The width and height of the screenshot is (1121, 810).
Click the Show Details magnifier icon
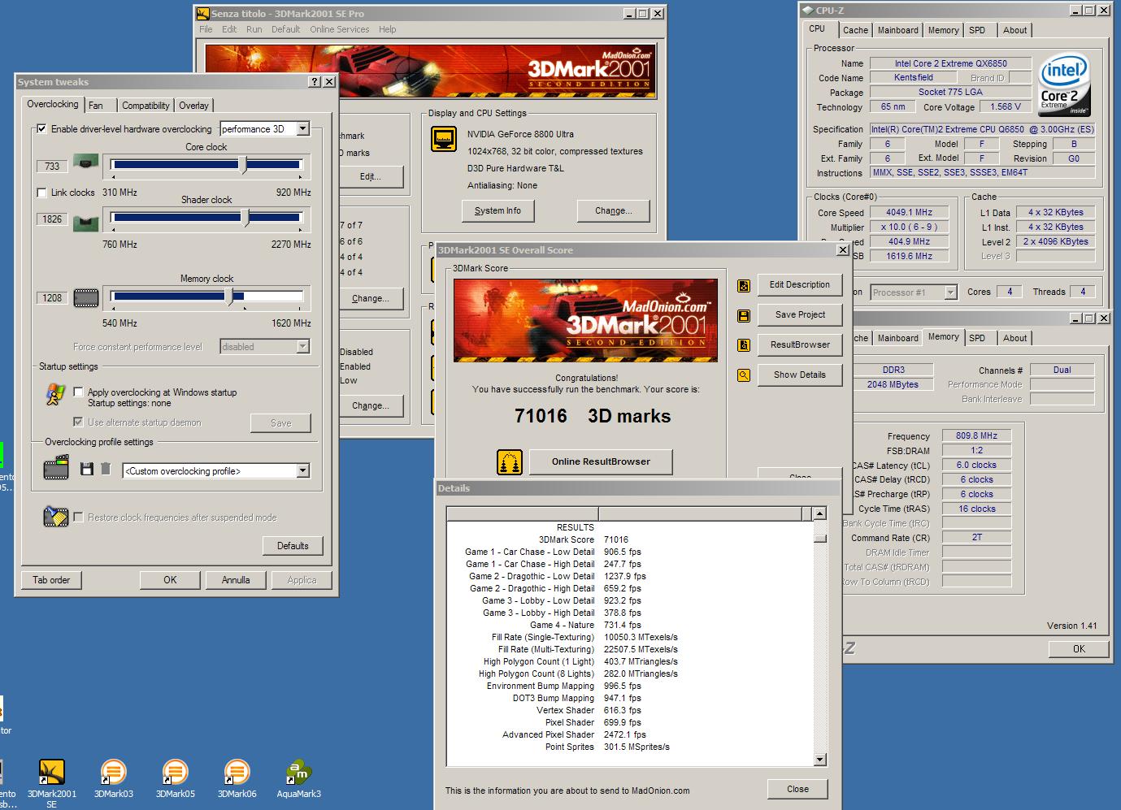point(743,375)
